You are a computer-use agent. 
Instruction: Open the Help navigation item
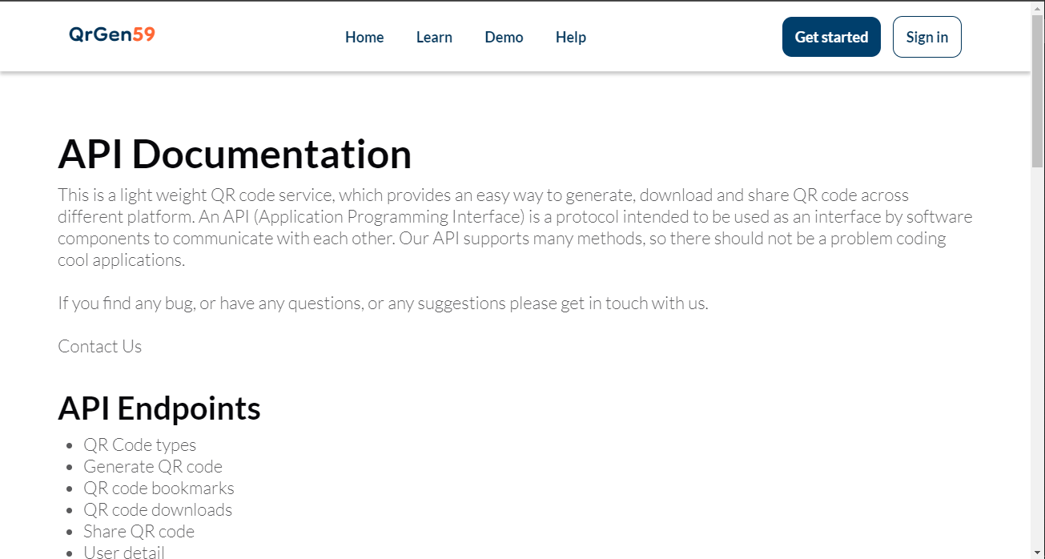pyautogui.click(x=570, y=37)
